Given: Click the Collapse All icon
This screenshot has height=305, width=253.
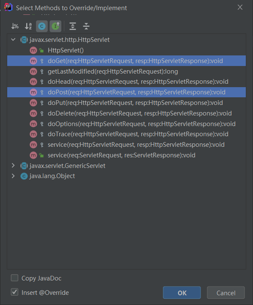Looking at the screenshot, I should click(86, 26).
